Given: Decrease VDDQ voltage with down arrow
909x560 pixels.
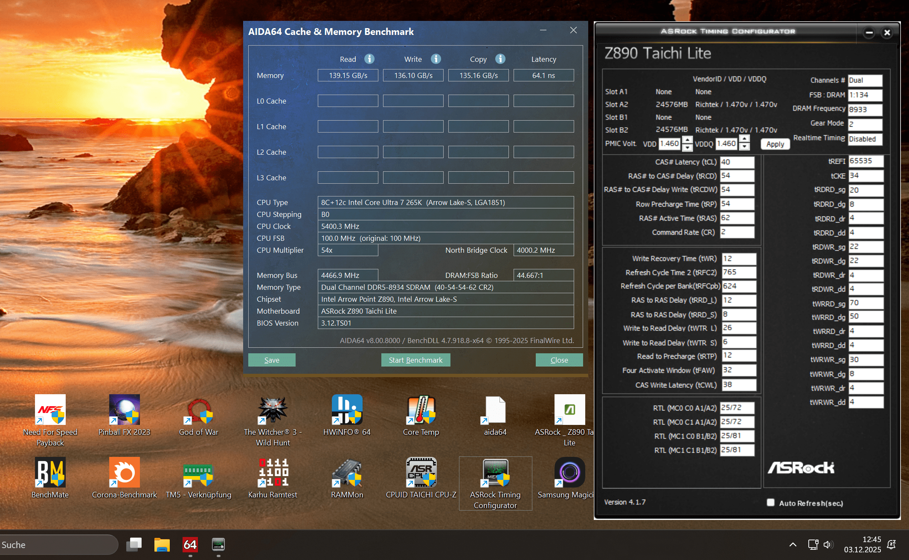Looking at the screenshot, I should (x=744, y=147).
